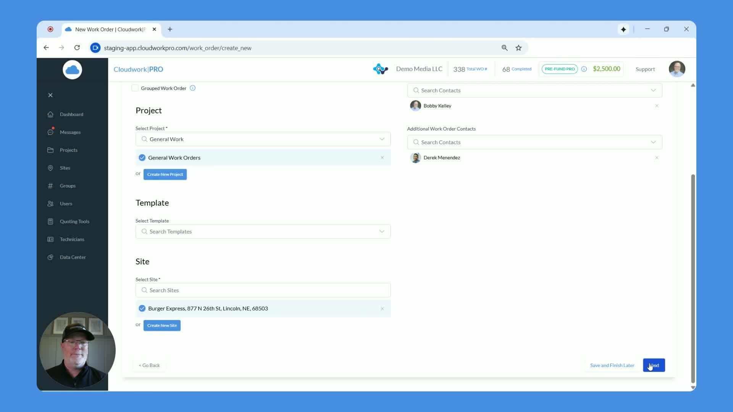This screenshot has height=412, width=733.
Task: Click the presenter webcam thumbnail
Action: click(77, 350)
